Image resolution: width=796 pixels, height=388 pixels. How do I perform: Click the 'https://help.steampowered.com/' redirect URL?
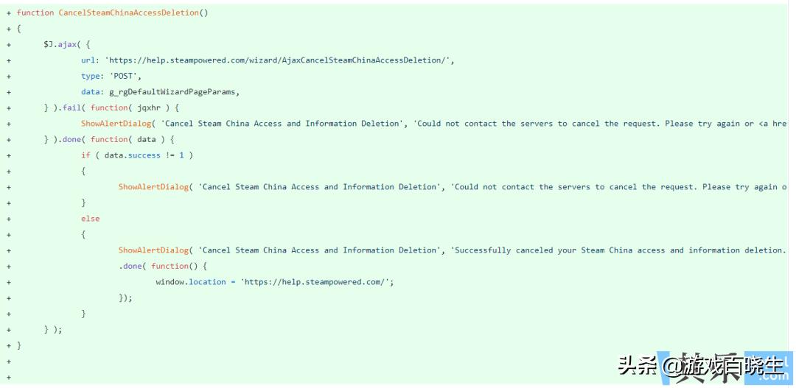pyautogui.click(x=317, y=282)
